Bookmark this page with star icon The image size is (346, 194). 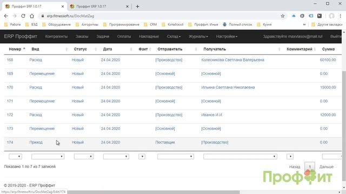[283, 16]
